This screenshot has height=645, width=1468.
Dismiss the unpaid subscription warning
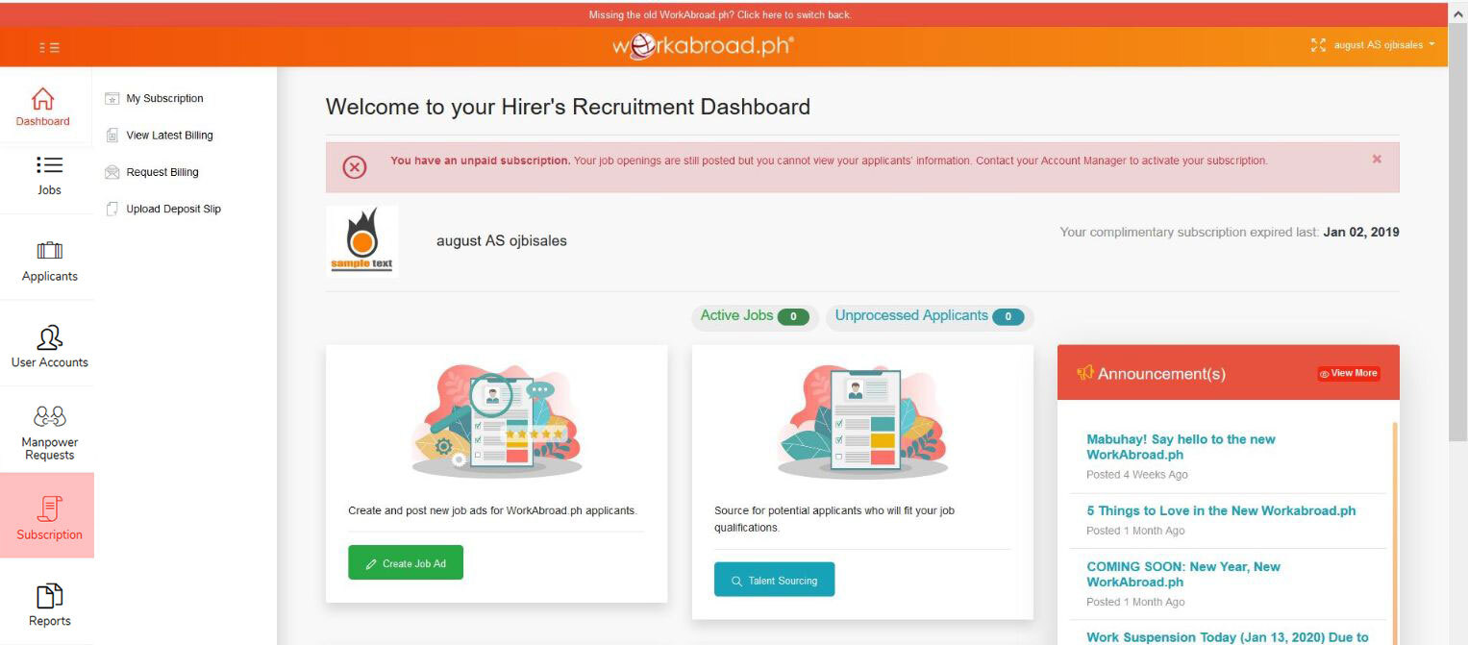[x=1378, y=159]
